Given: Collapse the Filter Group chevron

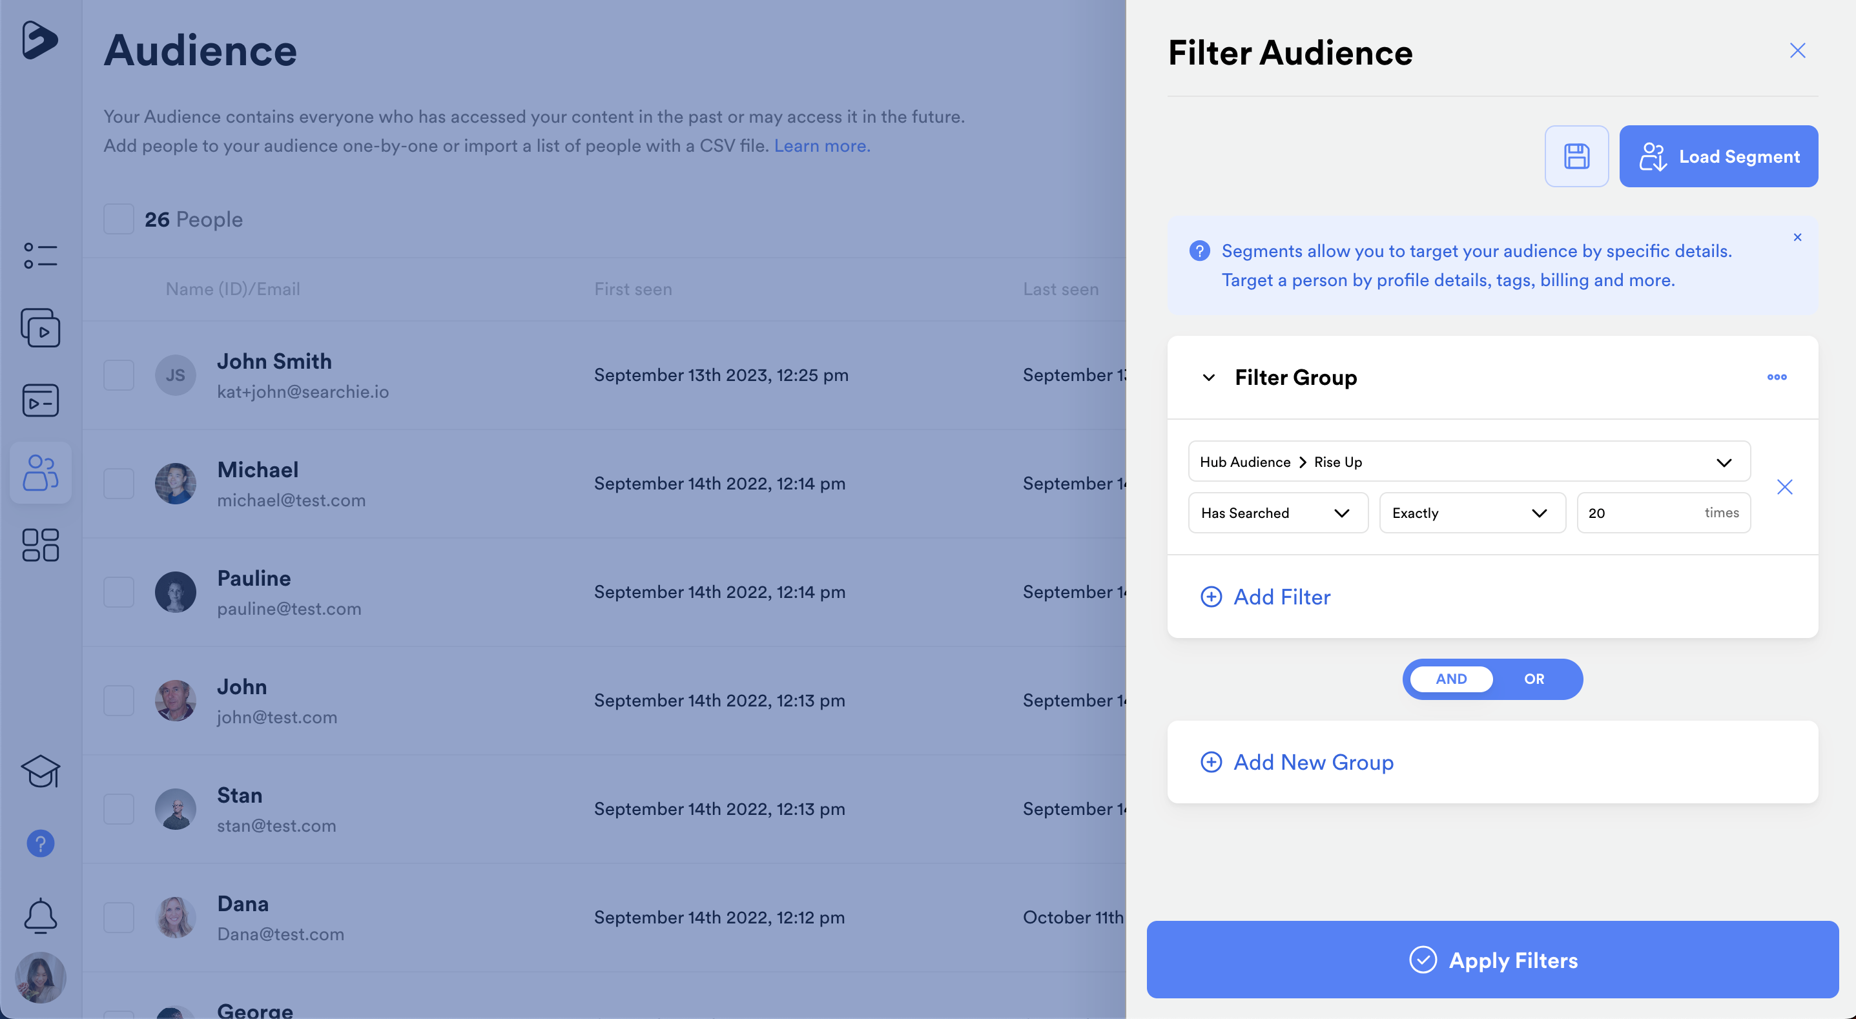Looking at the screenshot, I should tap(1208, 378).
